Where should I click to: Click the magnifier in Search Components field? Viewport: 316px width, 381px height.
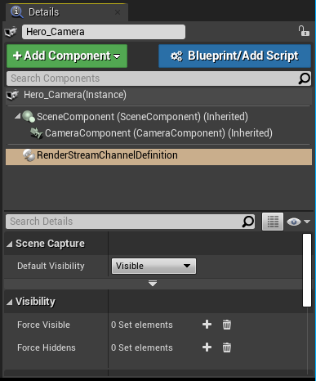click(x=304, y=78)
